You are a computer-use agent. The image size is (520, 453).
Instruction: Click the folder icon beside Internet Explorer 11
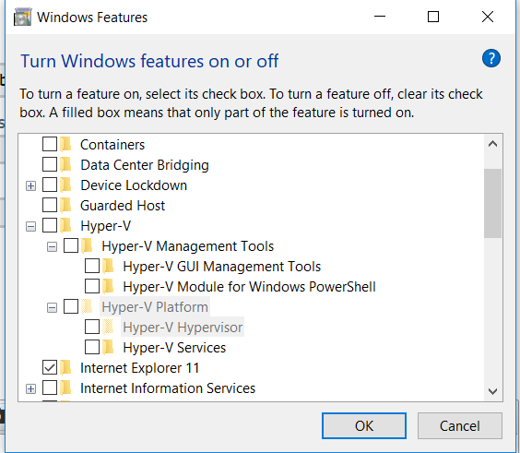66,367
